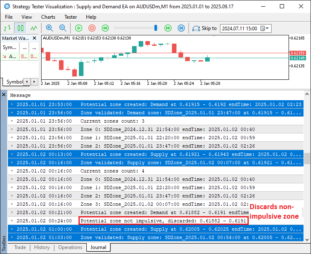
Task: Click the Message column header
Action: click(x=20, y=95)
